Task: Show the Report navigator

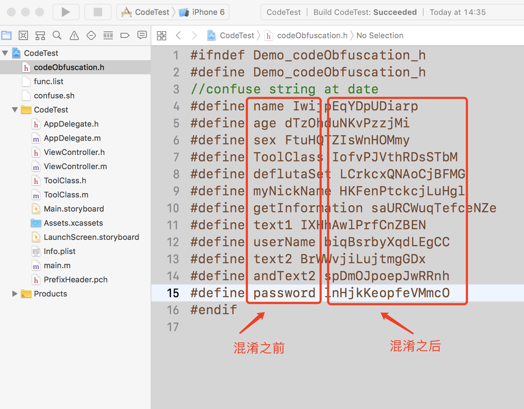Action: click(142, 35)
